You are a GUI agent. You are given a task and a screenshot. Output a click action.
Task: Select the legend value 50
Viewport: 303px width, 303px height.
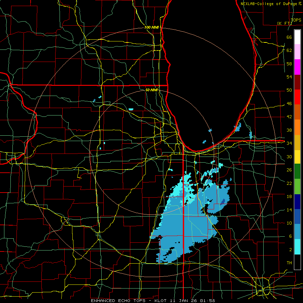(x=289, y=90)
